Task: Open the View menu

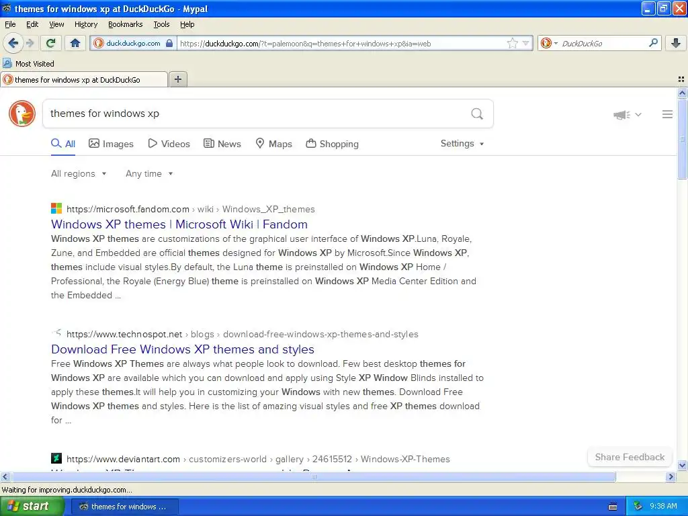Action: (x=56, y=24)
